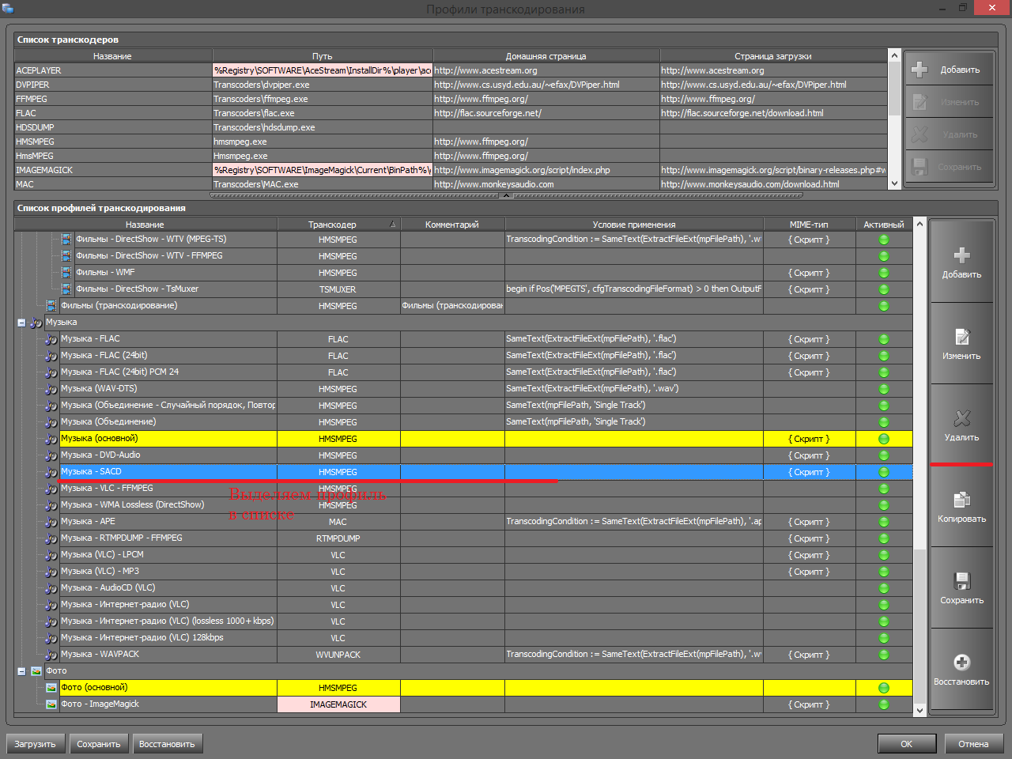Click music note icon of Музыка - APE
The width and height of the screenshot is (1012, 759).
pyautogui.click(x=51, y=522)
